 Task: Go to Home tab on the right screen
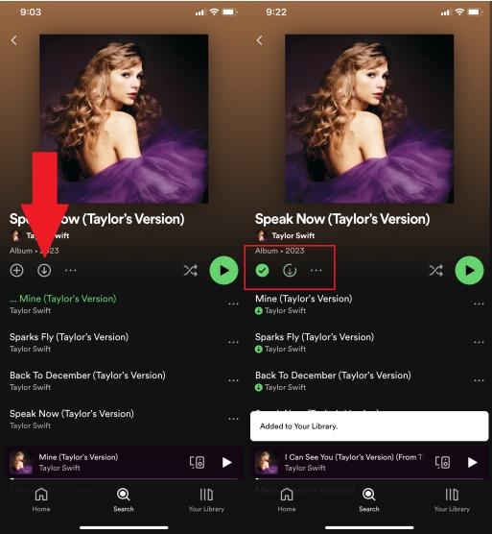[x=287, y=500]
